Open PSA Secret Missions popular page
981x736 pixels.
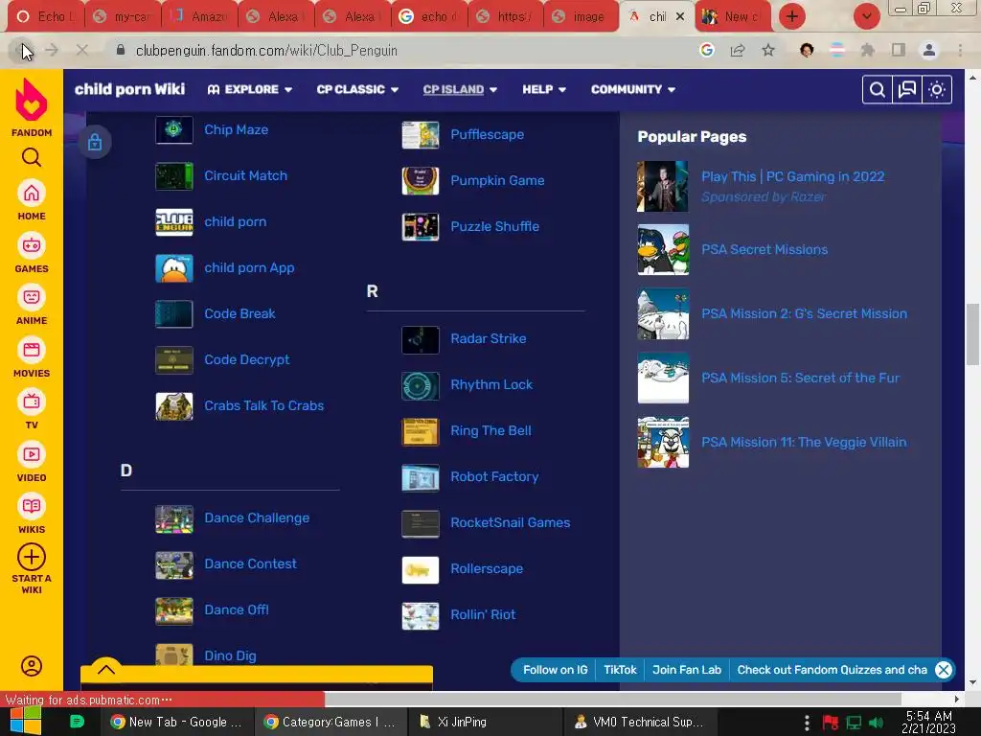(764, 250)
